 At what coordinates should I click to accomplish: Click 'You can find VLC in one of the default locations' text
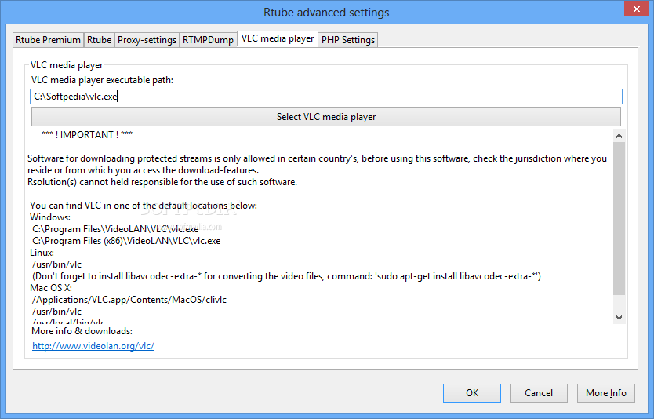[144, 206]
